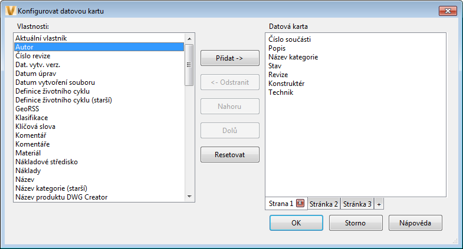463x249 pixels.
Task: Close the Strana 1 tab with red X
Action: [300, 203]
